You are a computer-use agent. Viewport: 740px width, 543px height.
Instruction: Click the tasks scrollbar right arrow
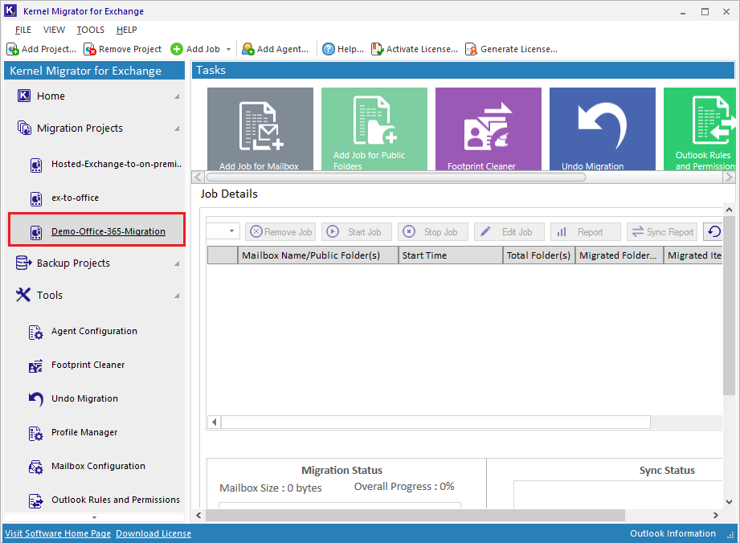(729, 178)
